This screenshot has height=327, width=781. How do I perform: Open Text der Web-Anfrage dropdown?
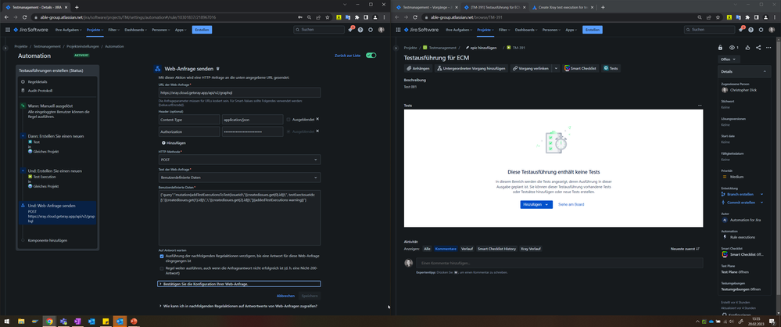(239, 178)
